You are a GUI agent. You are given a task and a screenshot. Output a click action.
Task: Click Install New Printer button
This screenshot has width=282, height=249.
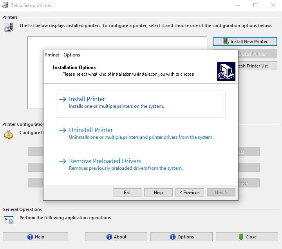[245, 42]
